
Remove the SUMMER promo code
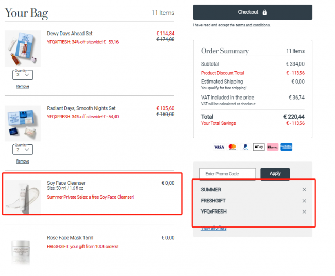(x=304, y=190)
